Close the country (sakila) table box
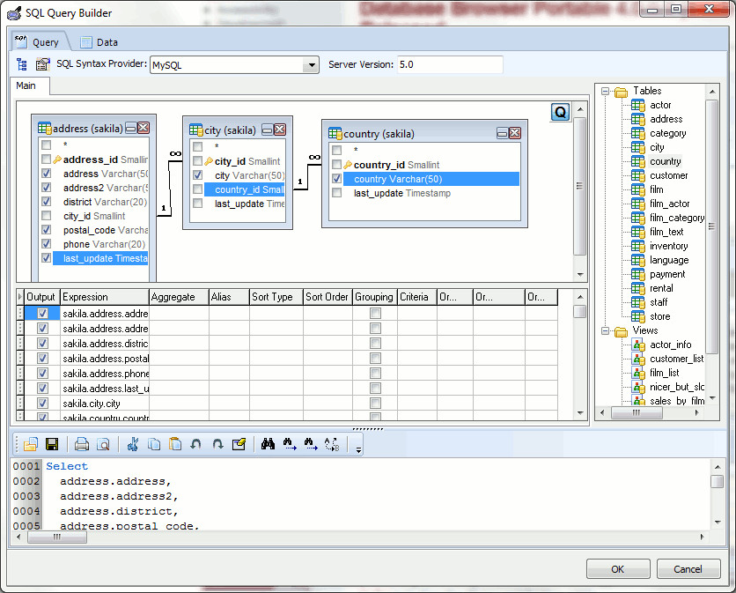 pyautogui.click(x=514, y=133)
